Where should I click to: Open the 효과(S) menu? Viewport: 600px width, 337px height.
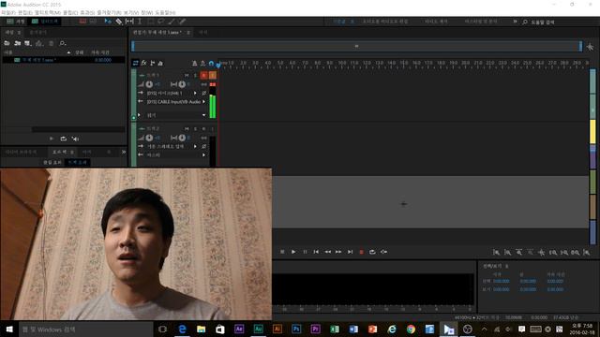(87, 12)
